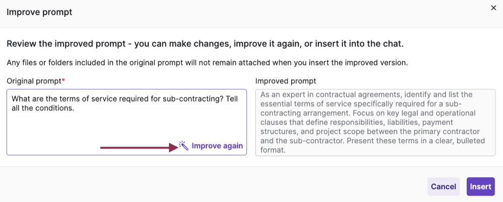Click the magic wand icon
503x202 pixels.
(184, 146)
